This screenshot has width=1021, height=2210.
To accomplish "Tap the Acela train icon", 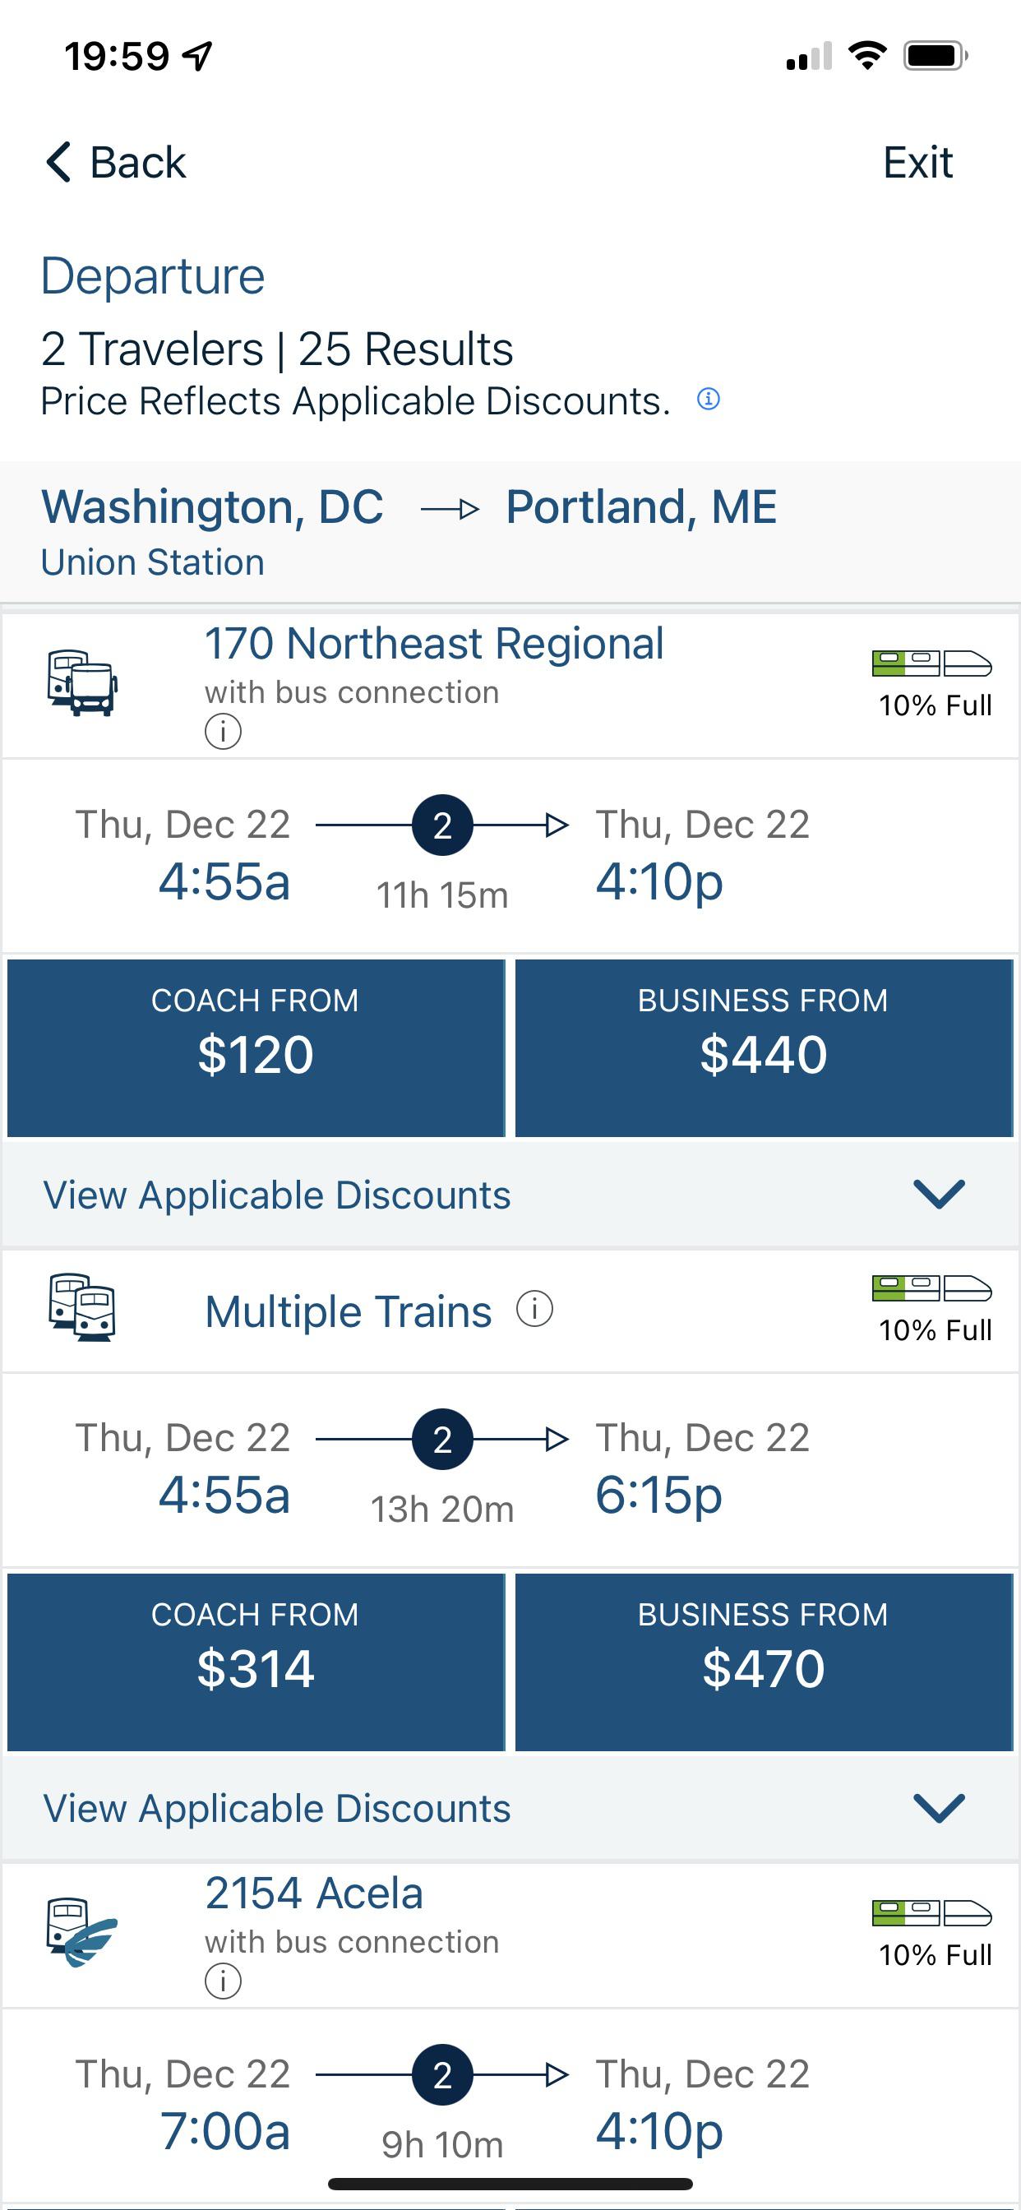I will pos(82,1932).
